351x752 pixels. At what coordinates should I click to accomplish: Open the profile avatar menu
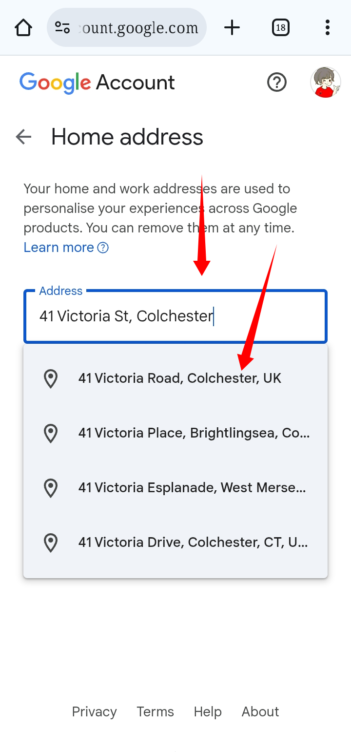pos(325,82)
